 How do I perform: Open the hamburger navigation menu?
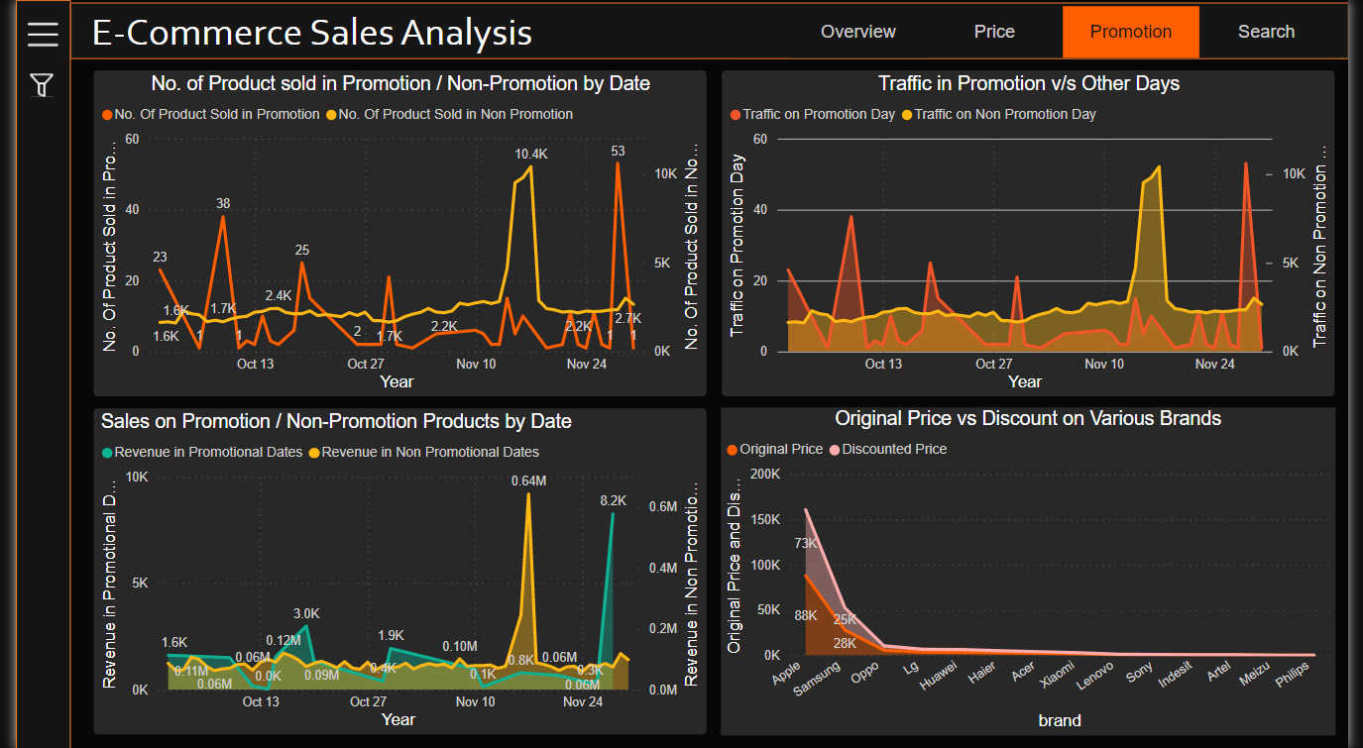[x=42, y=33]
